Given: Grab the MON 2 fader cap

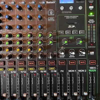Looking at the screenshot, I should 86,94.
